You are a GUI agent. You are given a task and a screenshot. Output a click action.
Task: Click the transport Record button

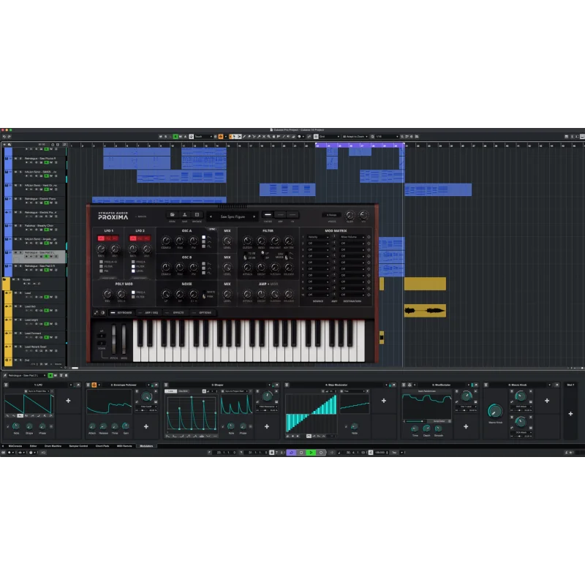(x=321, y=453)
